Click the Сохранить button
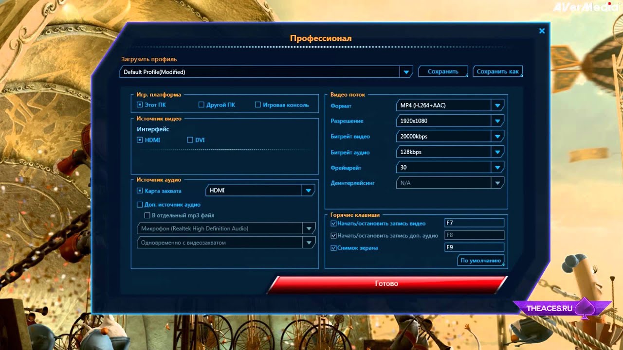 click(x=443, y=71)
